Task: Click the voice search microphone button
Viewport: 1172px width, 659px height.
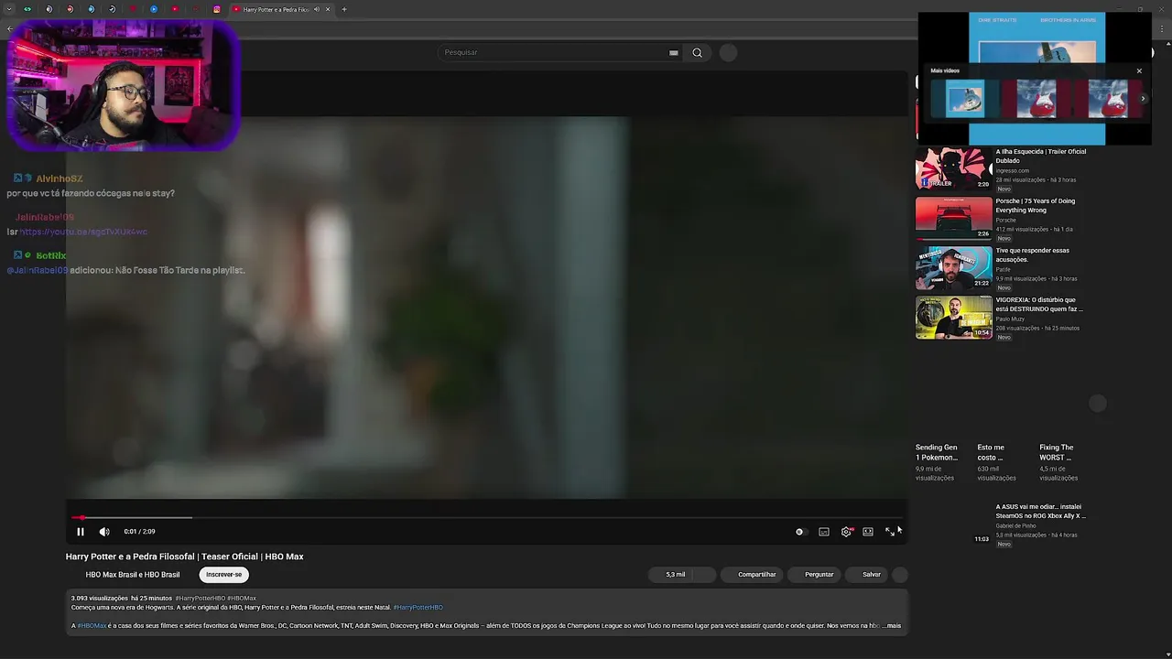Action: tap(728, 52)
